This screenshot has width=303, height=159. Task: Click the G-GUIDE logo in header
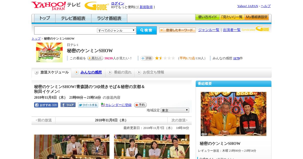click(97, 6)
